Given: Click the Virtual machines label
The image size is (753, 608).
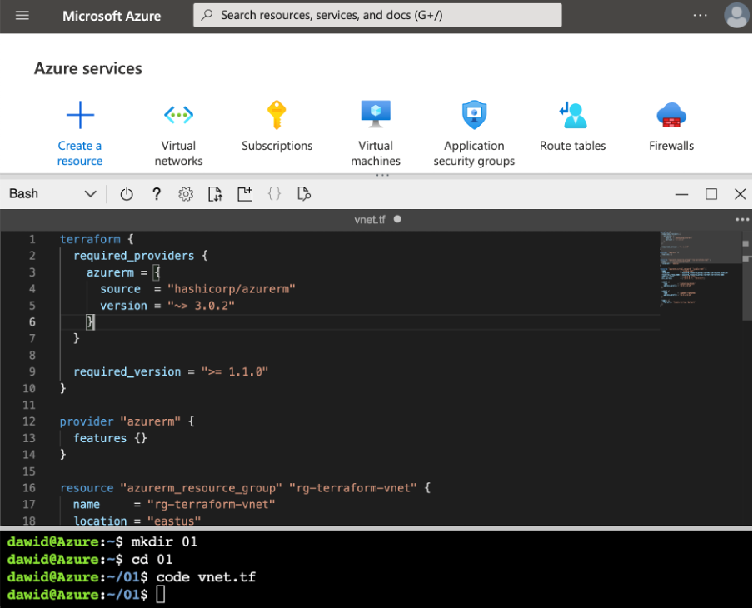Looking at the screenshot, I should point(376,153).
